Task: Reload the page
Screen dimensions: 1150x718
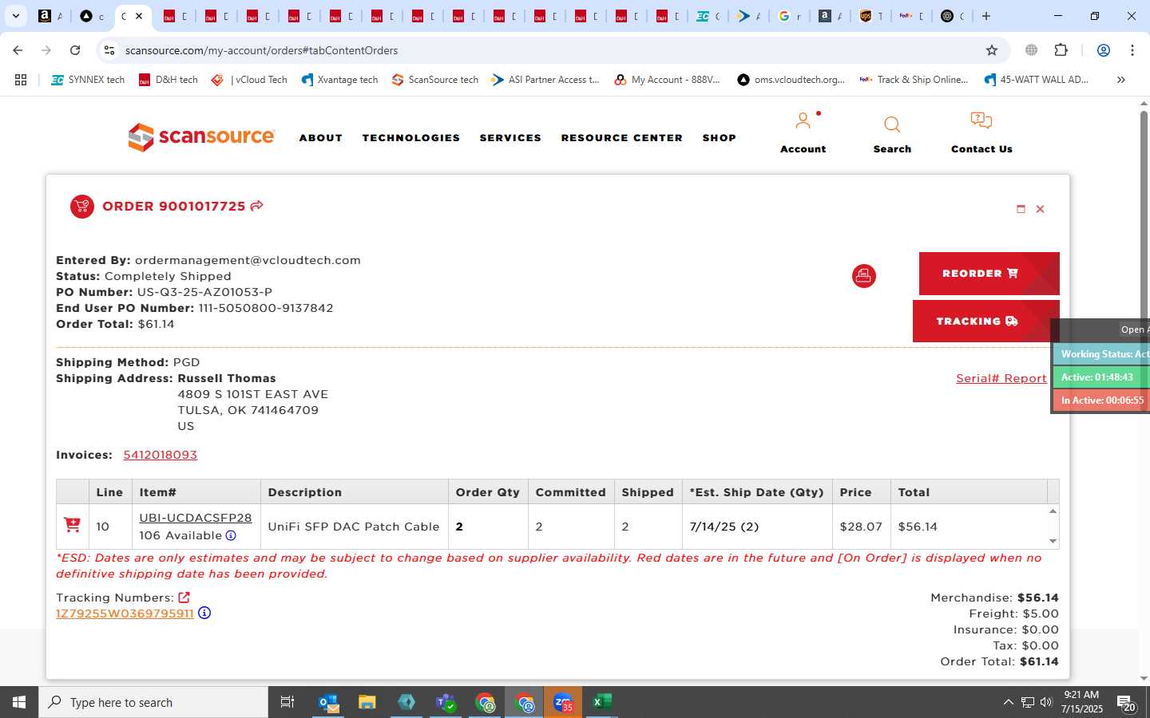Action: 75,50
